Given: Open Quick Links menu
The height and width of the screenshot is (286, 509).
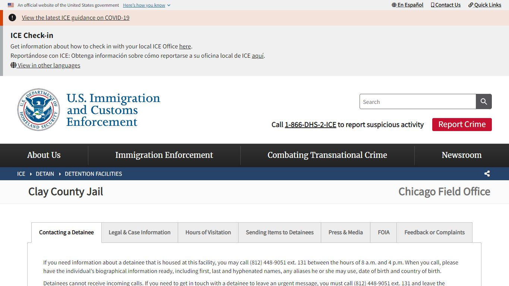Looking at the screenshot, I should pyautogui.click(x=485, y=5).
